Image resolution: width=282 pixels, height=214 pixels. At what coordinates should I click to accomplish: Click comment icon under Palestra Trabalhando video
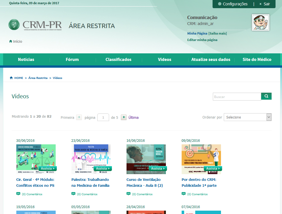73,194
